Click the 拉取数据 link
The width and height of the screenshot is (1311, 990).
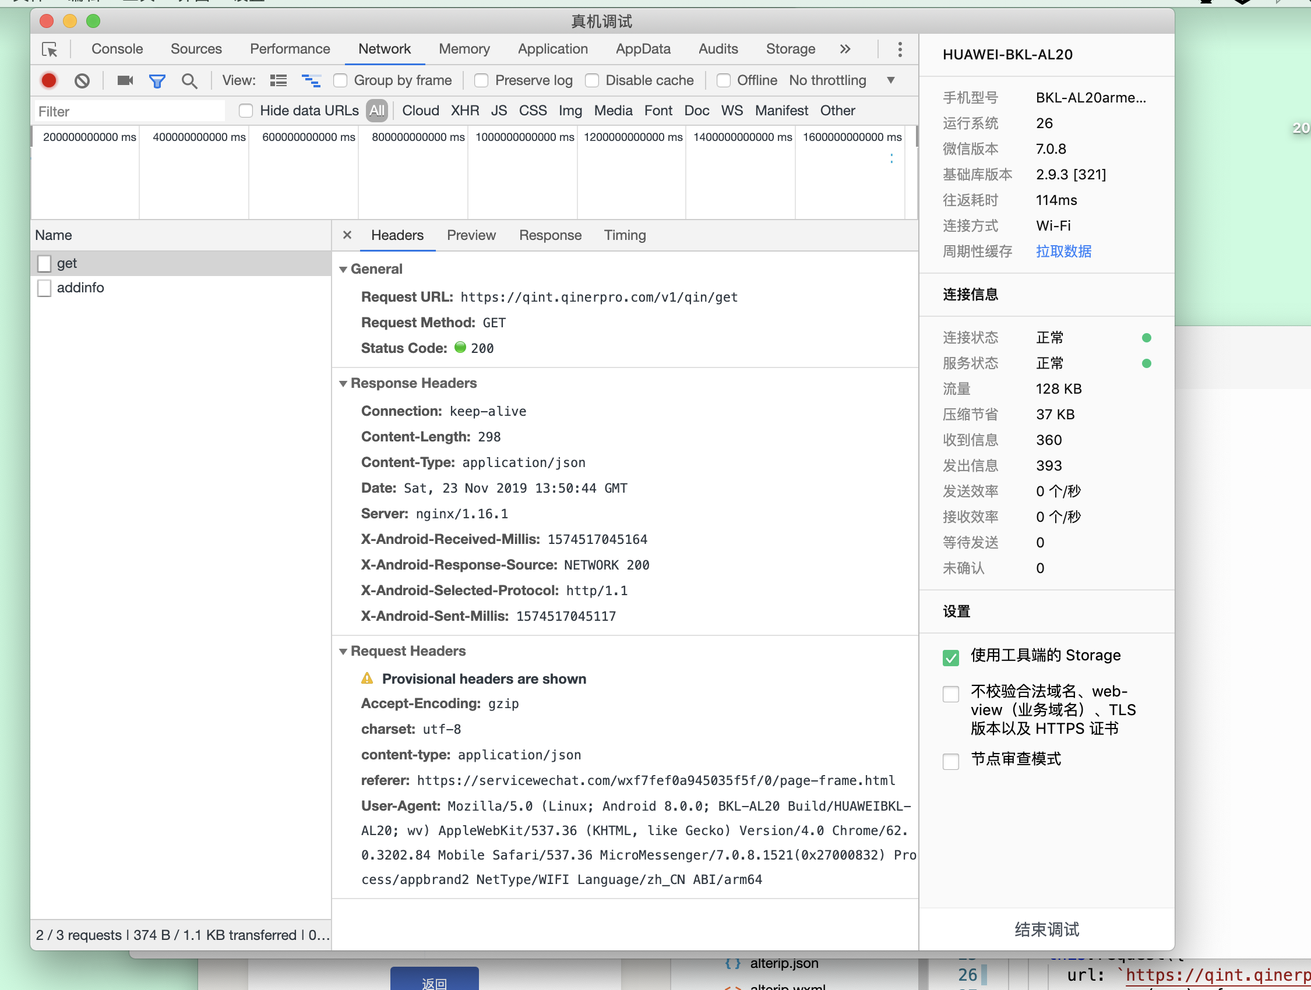(x=1063, y=251)
